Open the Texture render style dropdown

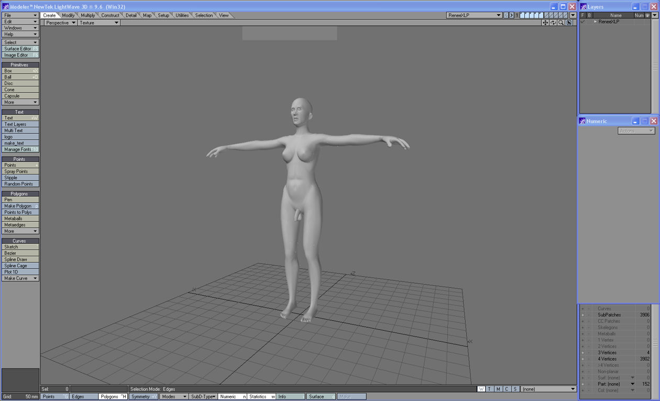98,23
